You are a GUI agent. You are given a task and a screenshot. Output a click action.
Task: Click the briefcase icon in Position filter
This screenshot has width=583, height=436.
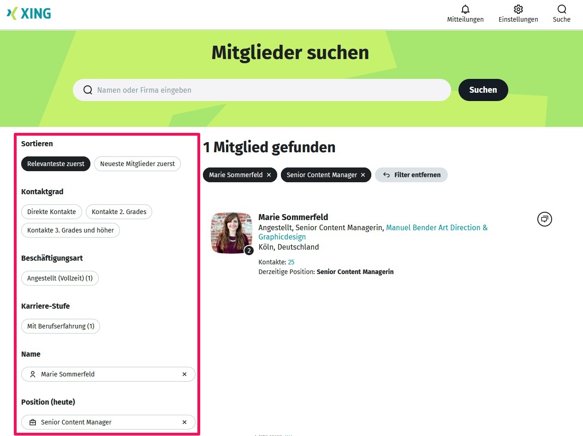[x=32, y=422]
